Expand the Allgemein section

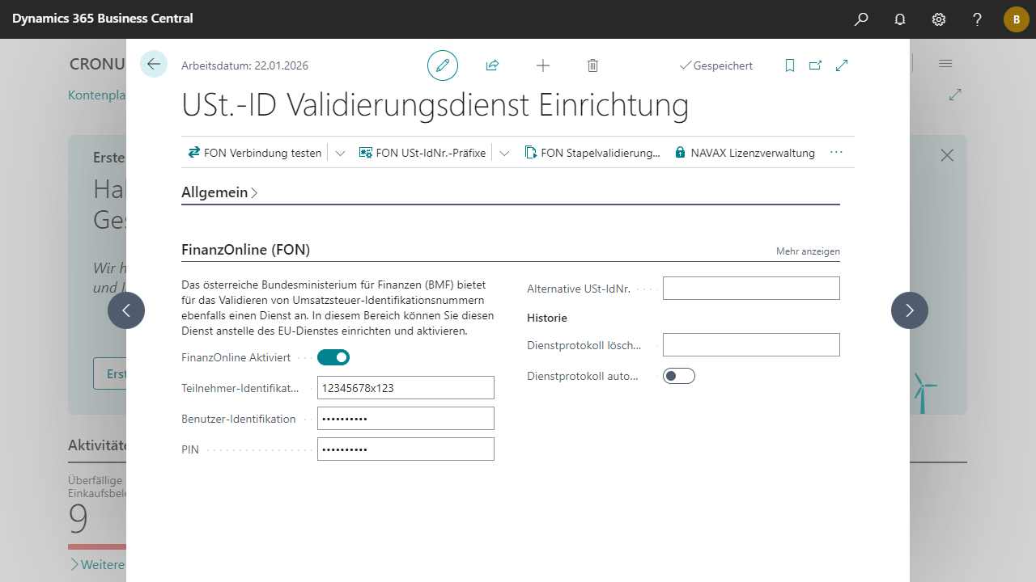[x=219, y=192]
